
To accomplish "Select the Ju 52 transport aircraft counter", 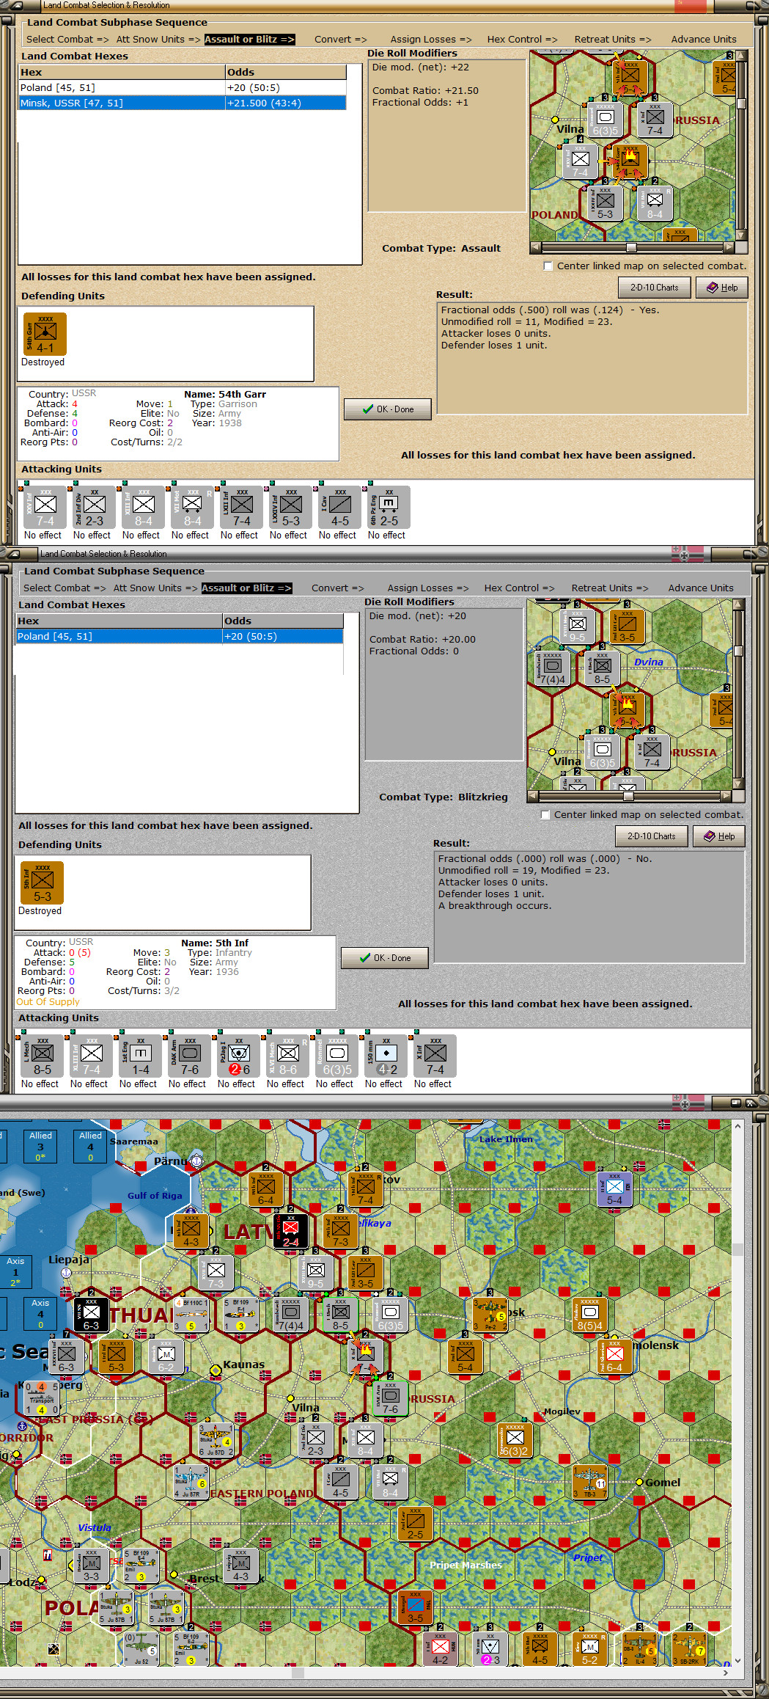I will 141,1648.
